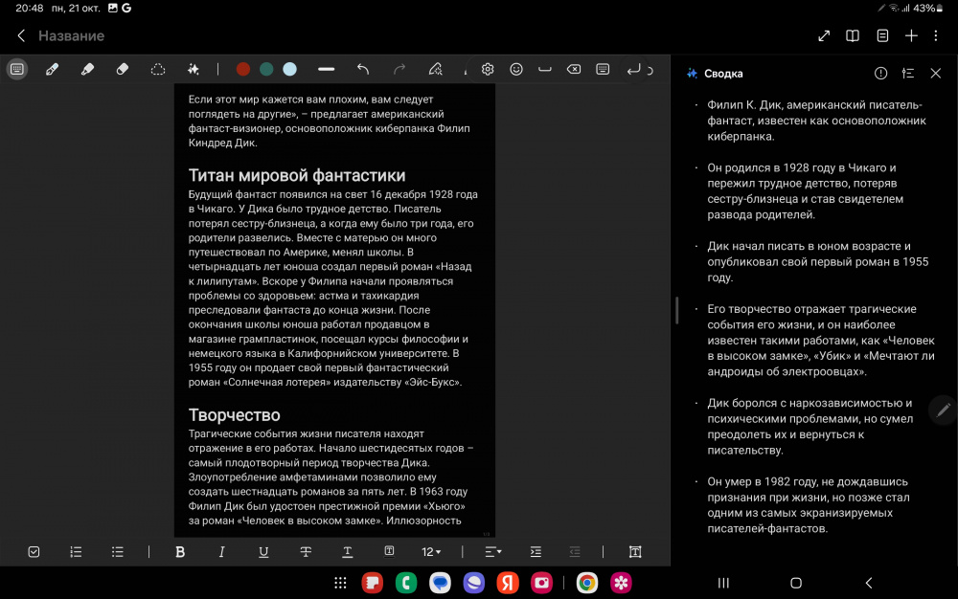Tap the enter new-line icon
Image resolution: width=958 pixels, height=599 pixels.
pyautogui.click(x=633, y=69)
